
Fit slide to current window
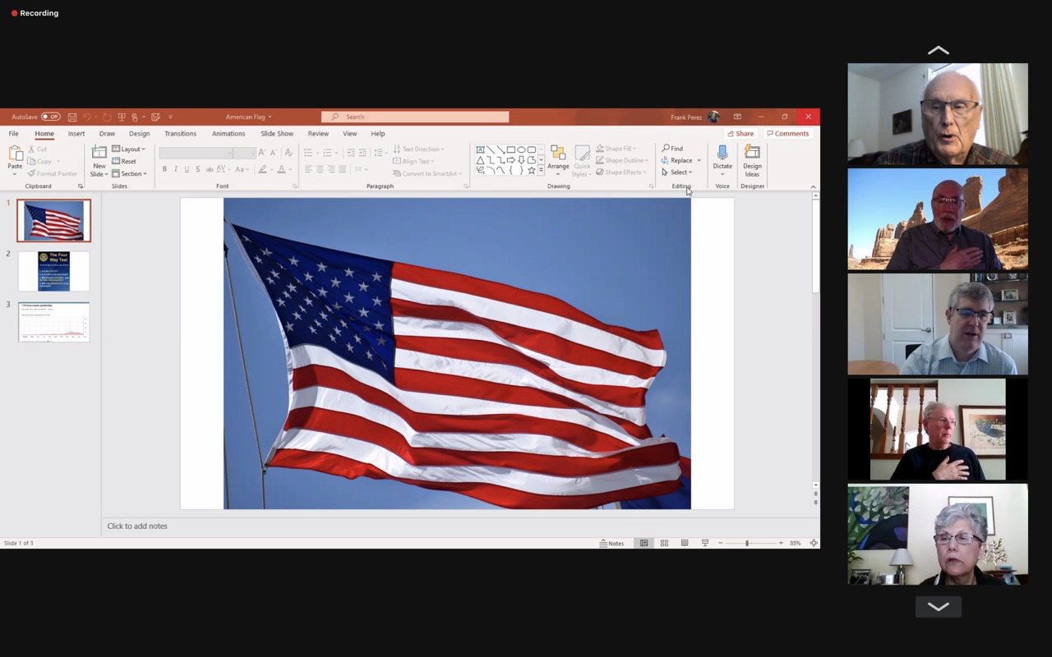[814, 543]
